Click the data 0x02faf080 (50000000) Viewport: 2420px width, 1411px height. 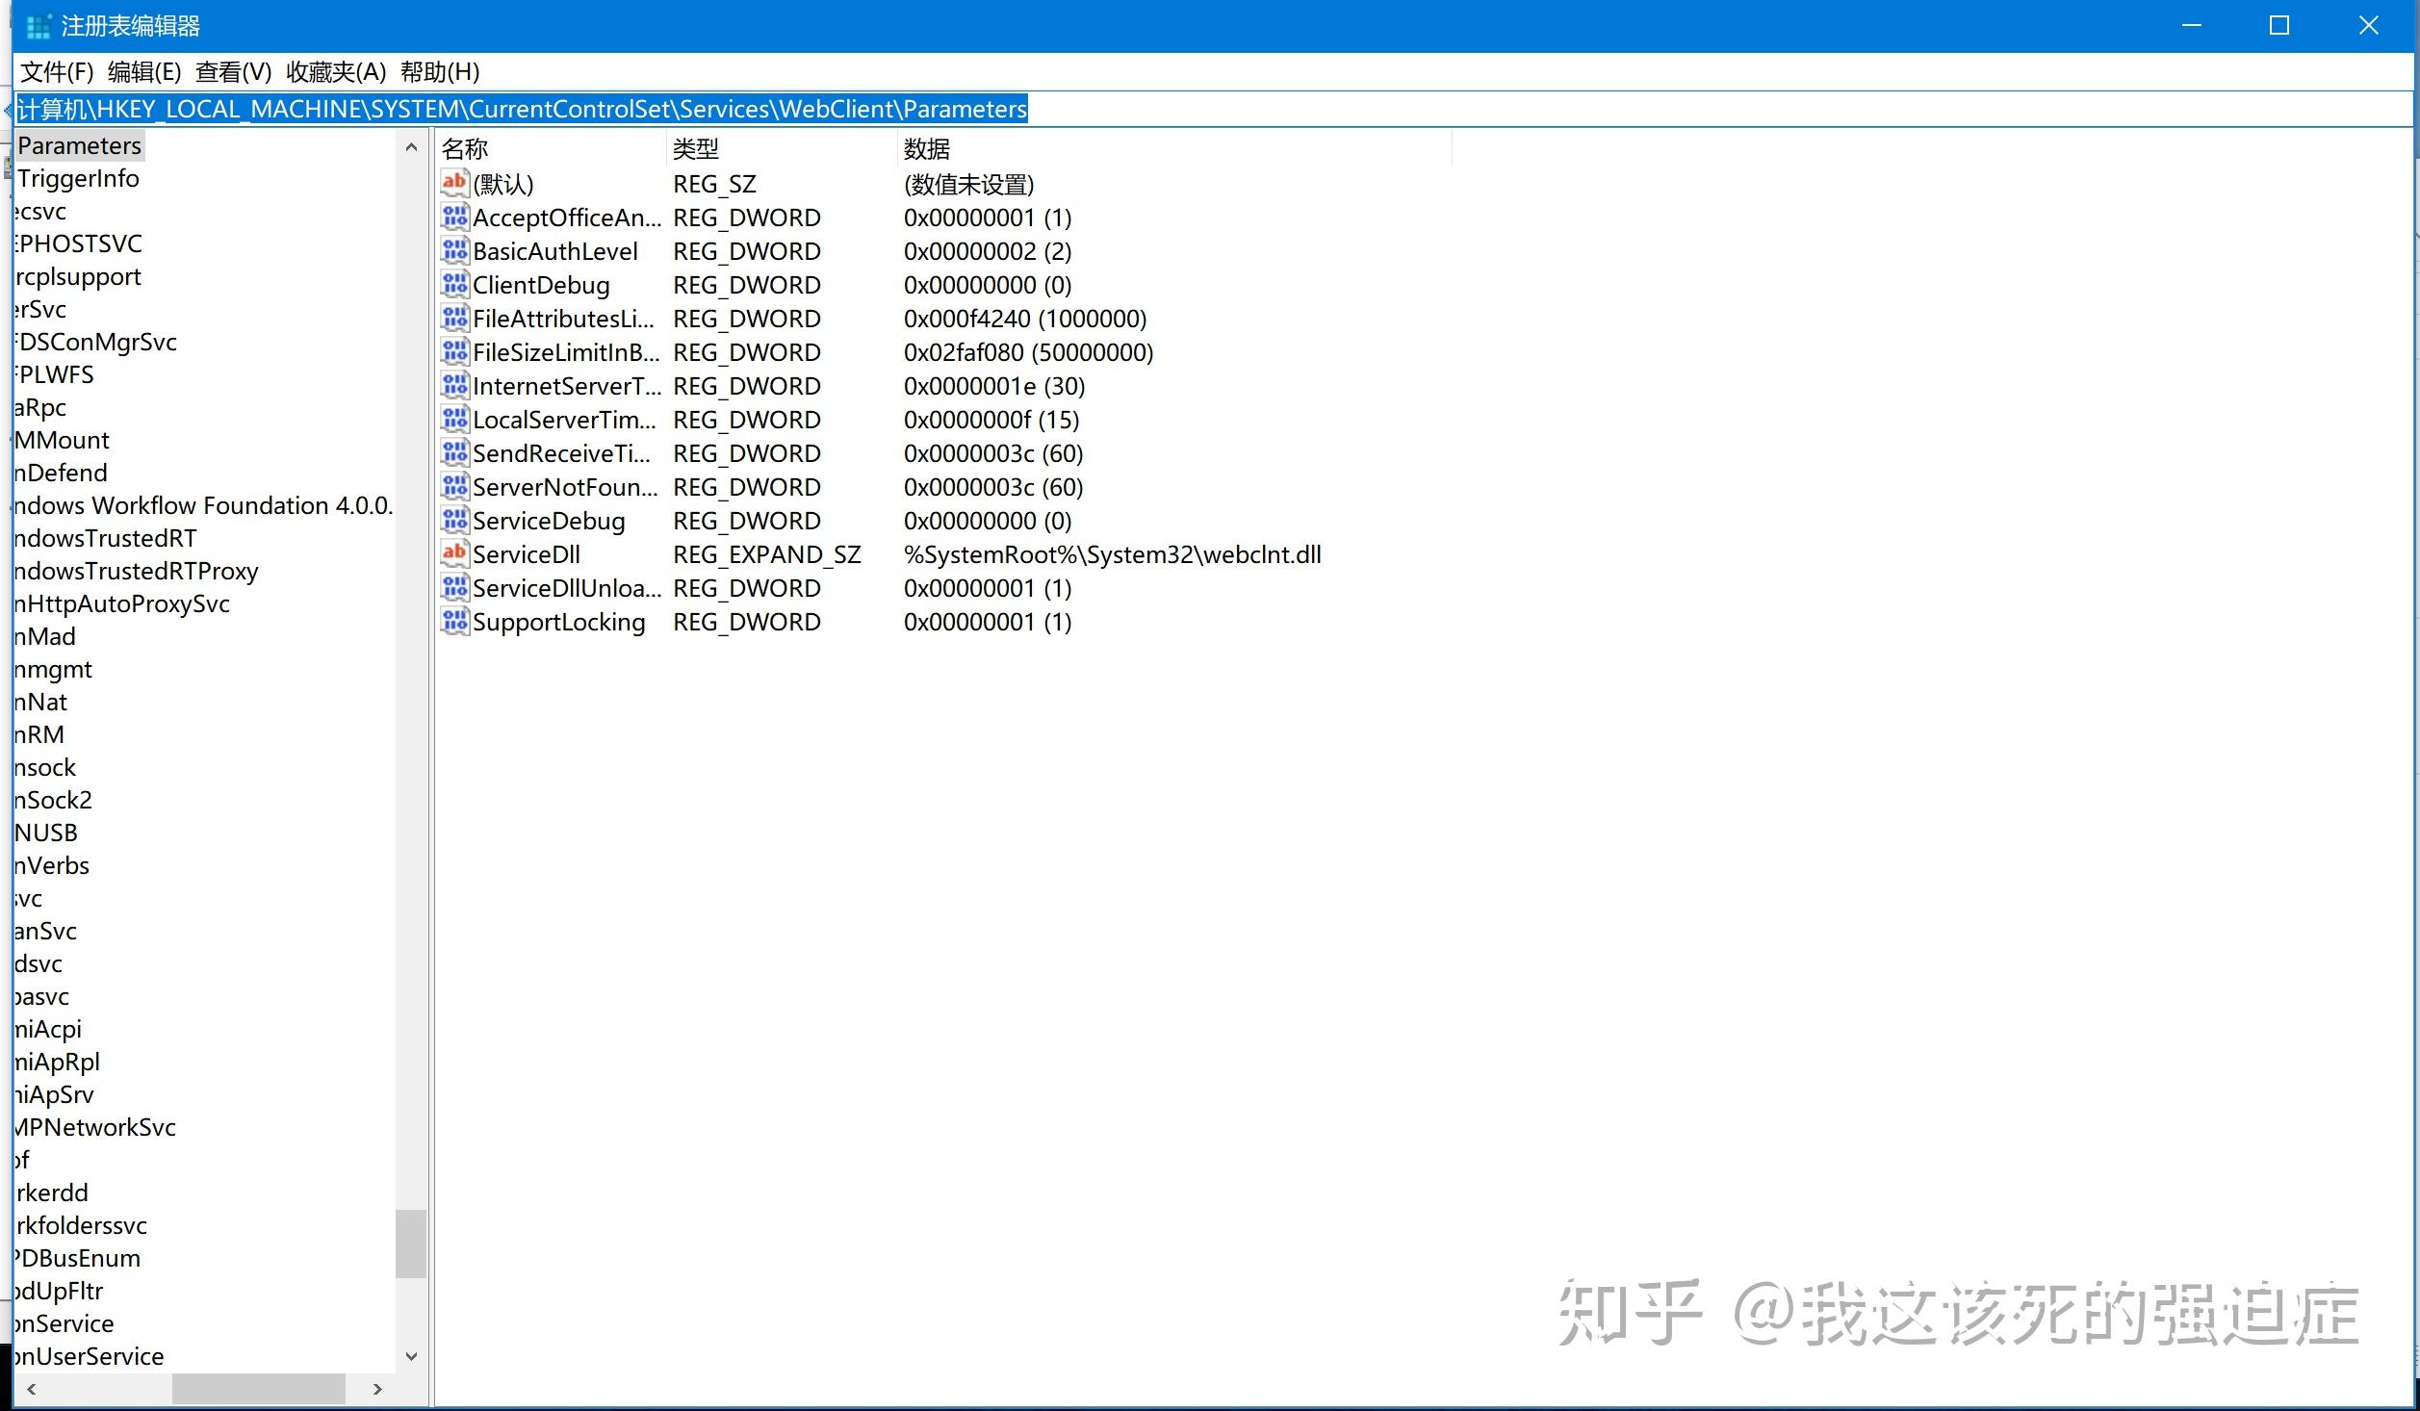coord(1028,352)
